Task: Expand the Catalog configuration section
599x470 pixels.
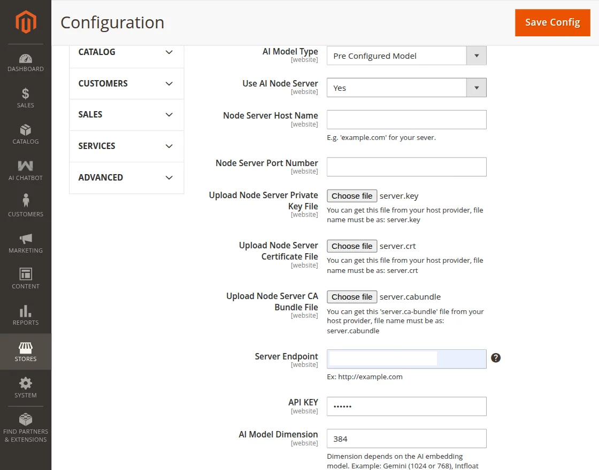Action: tap(126, 52)
